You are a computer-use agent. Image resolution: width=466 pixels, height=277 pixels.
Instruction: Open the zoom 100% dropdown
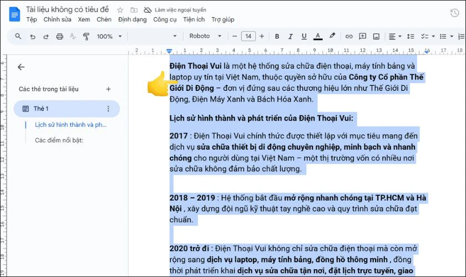(109, 37)
